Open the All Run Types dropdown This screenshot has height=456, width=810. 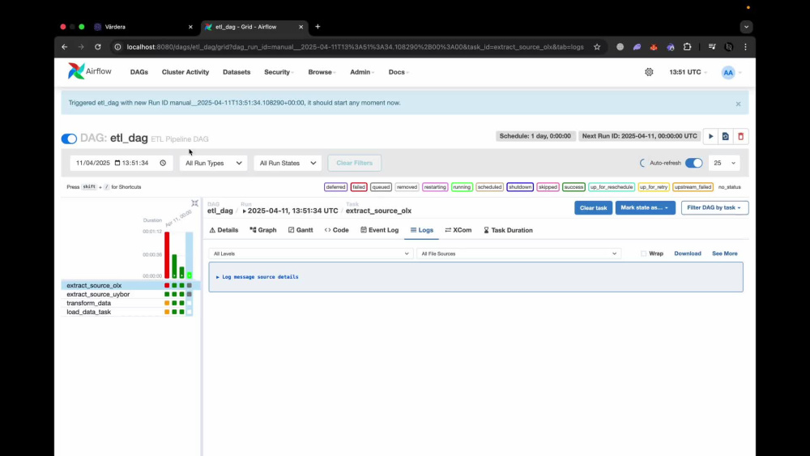(x=213, y=163)
